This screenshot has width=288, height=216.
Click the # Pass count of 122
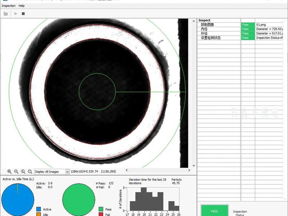coord(111,183)
